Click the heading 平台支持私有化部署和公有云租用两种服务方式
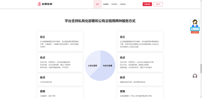Screen dimensions: 202x98 pos(100,21)
